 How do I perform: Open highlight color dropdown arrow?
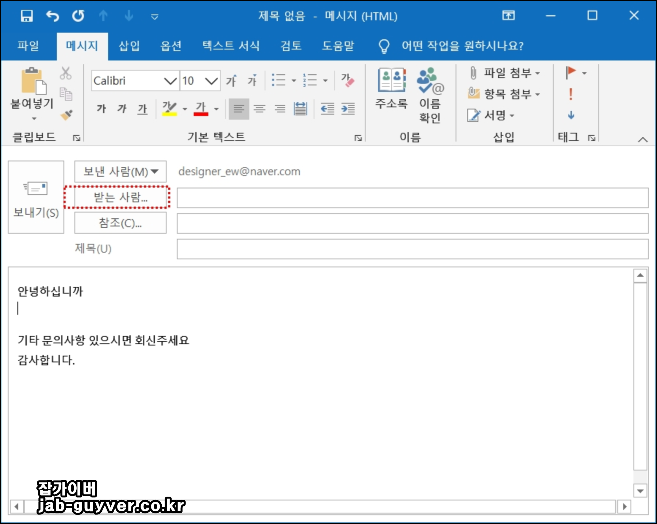pos(185,109)
